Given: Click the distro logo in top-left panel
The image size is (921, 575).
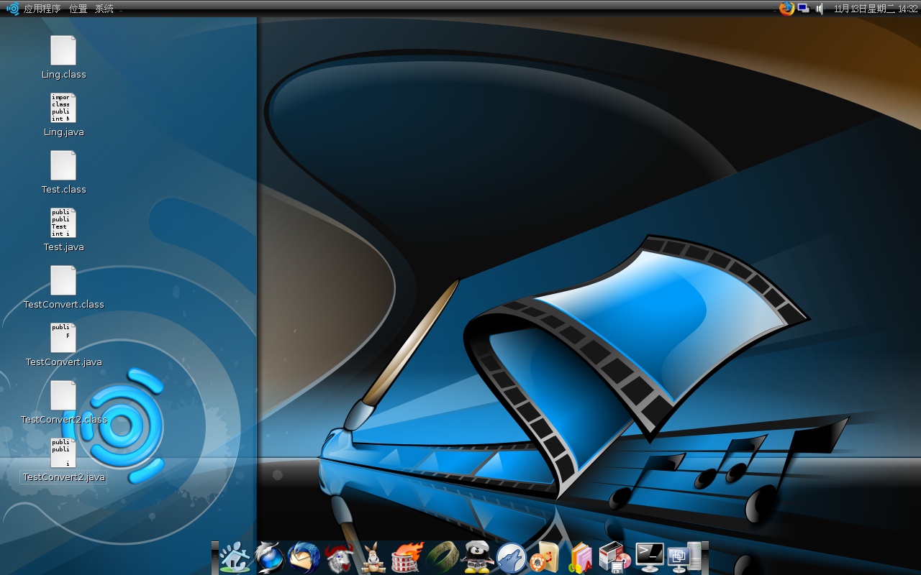Looking at the screenshot, I should click(12, 9).
